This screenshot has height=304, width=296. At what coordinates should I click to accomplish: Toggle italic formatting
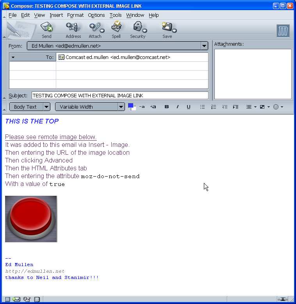pos(177,107)
